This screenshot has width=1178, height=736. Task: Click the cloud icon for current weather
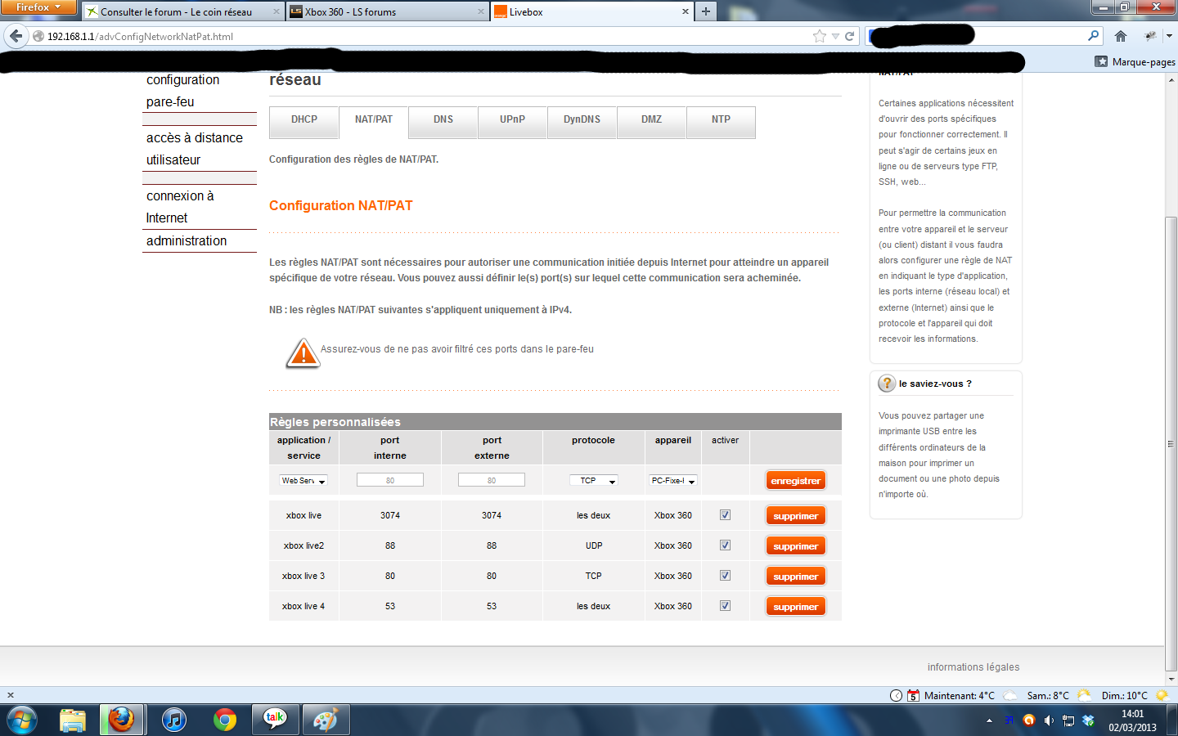click(1010, 695)
